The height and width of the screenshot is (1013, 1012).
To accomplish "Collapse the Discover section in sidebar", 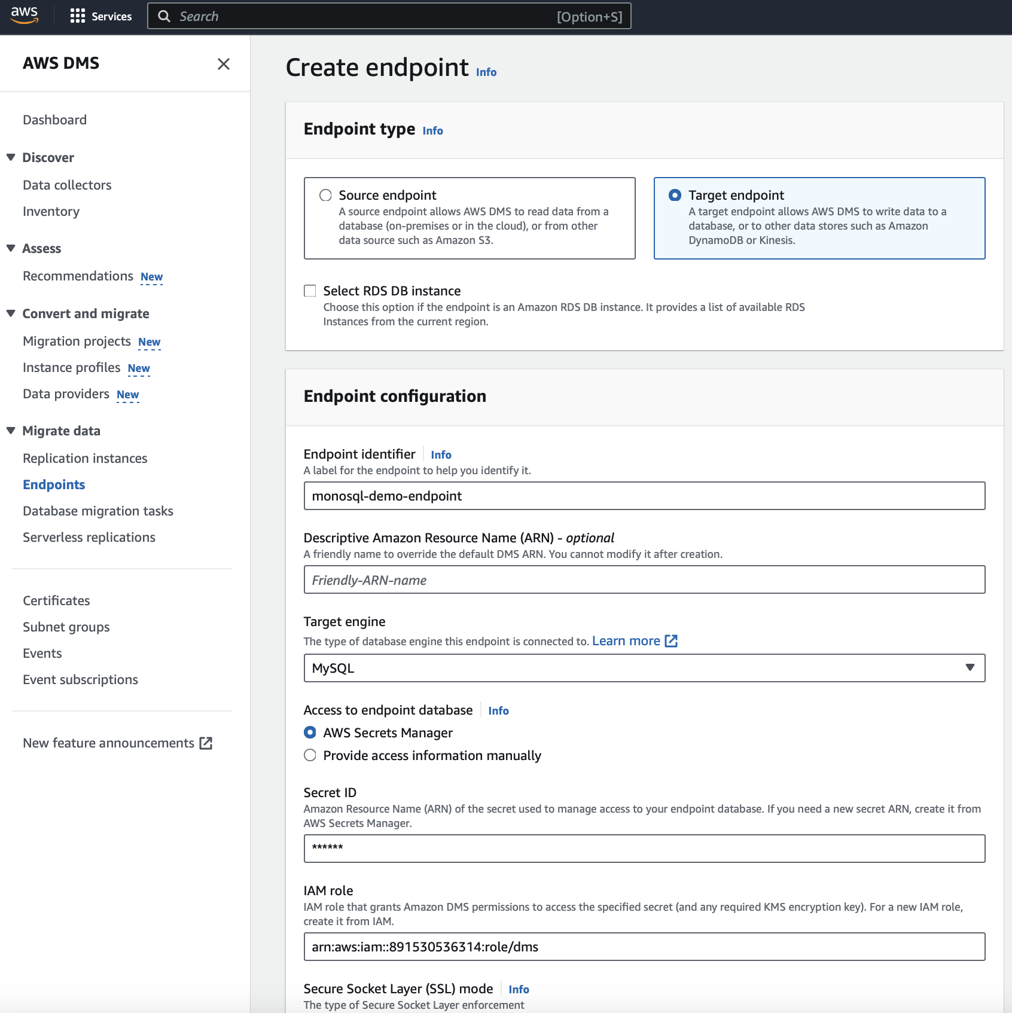I will (x=11, y=157).
